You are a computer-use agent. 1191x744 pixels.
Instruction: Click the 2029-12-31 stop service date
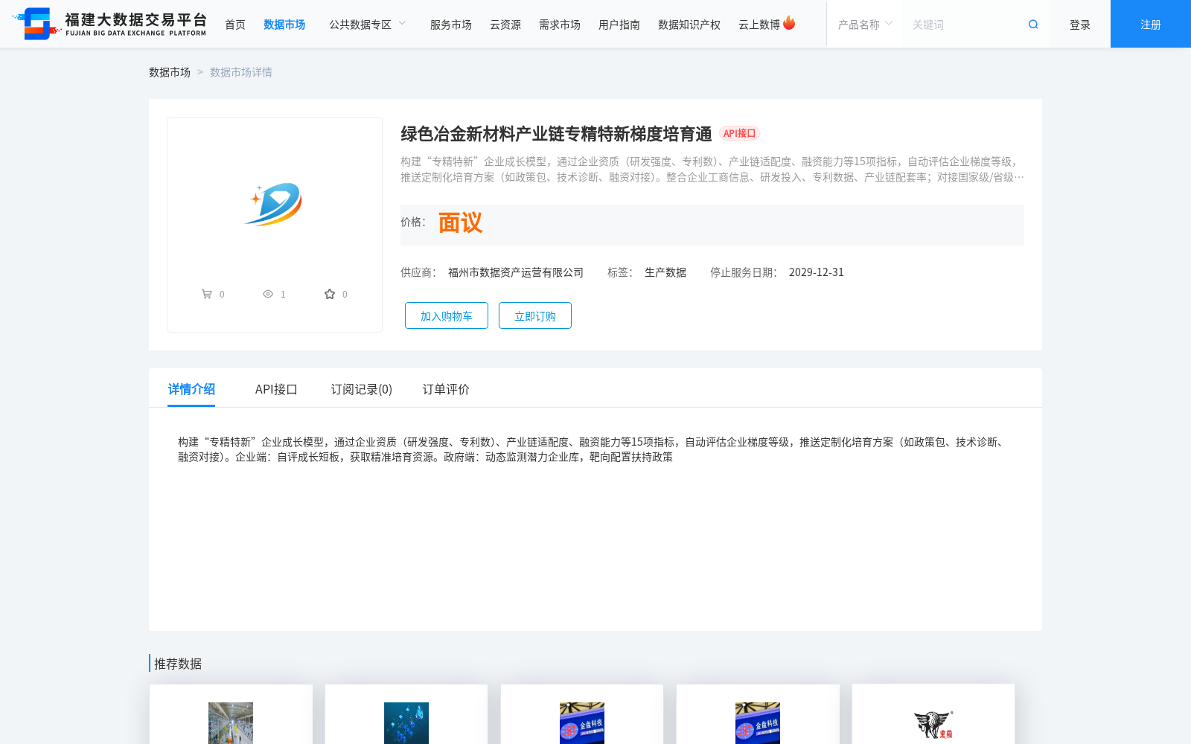pos(817,272)
